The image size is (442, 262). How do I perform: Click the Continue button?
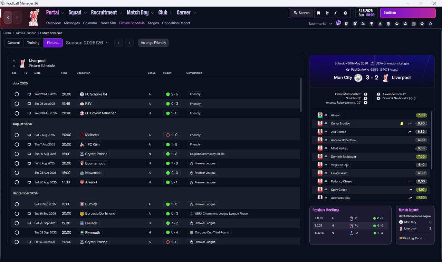[x=408, y=13]
